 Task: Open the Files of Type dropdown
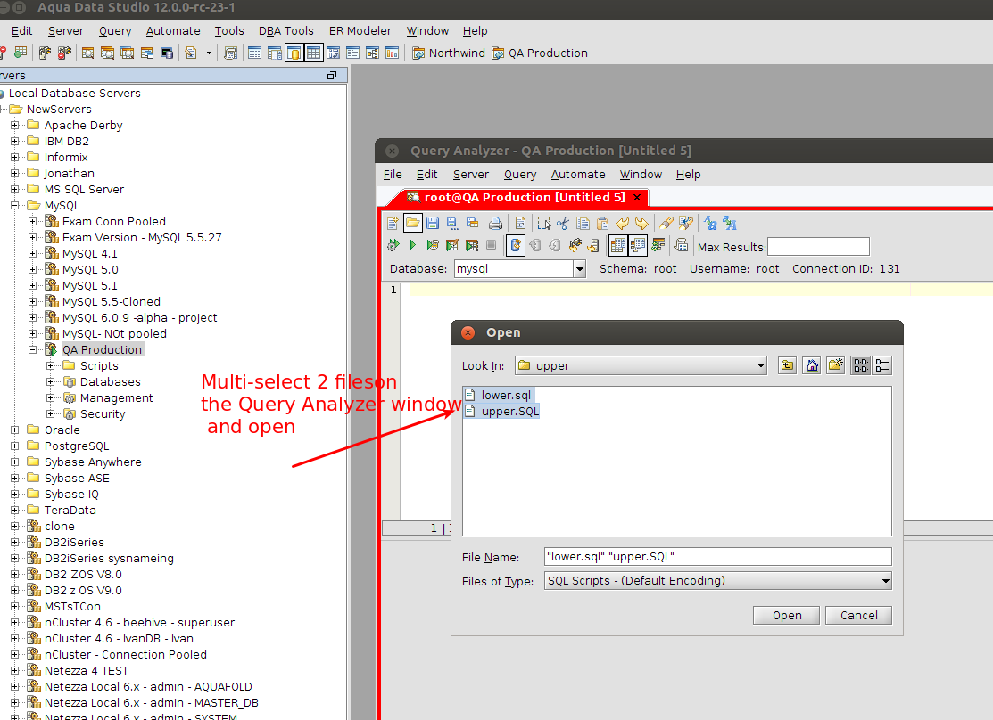(x=885, y=581)
